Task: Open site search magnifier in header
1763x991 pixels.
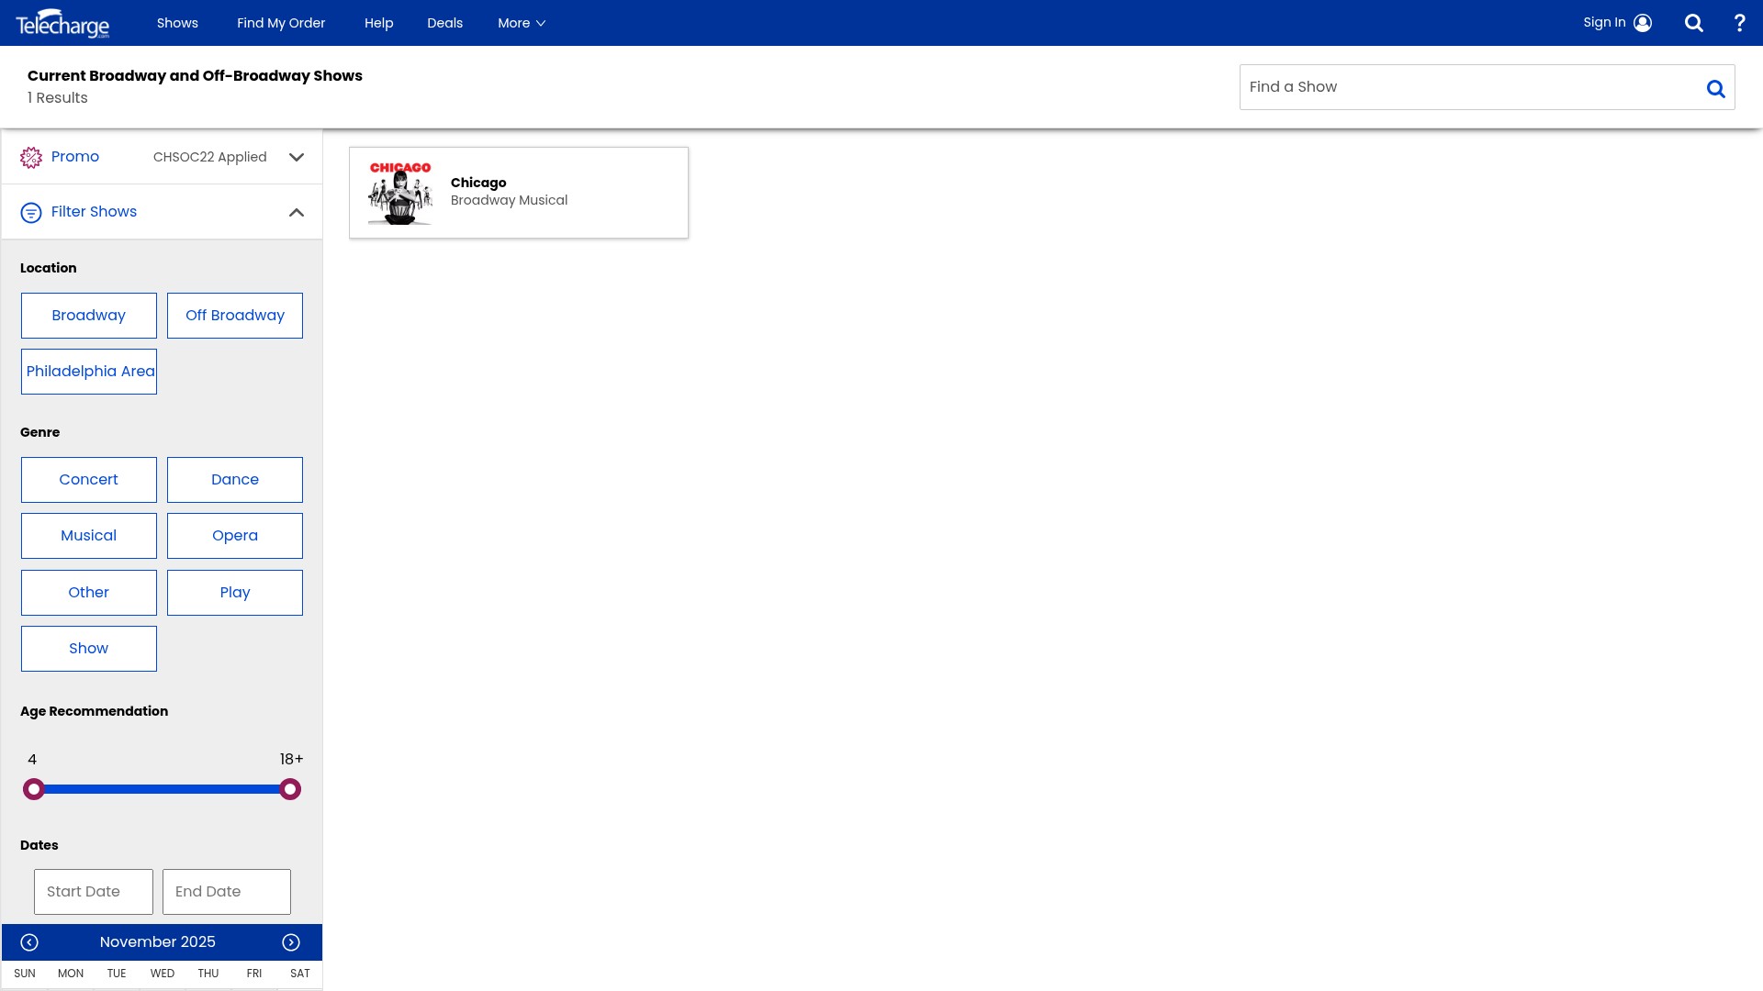Action: [x=1694, y=23]
